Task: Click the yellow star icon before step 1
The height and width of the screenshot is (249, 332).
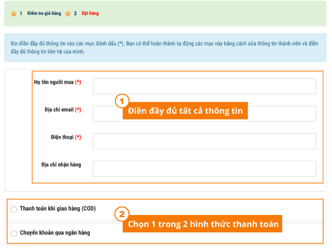Action: pos(13,13)
